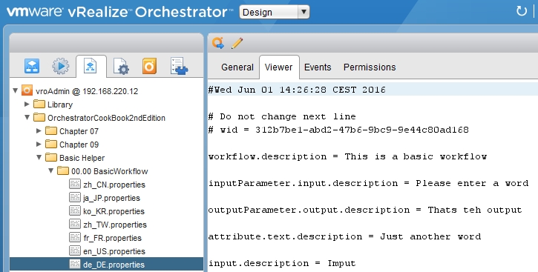Collapse the 00.00 BasicWorkflow folder

[50, 170]
